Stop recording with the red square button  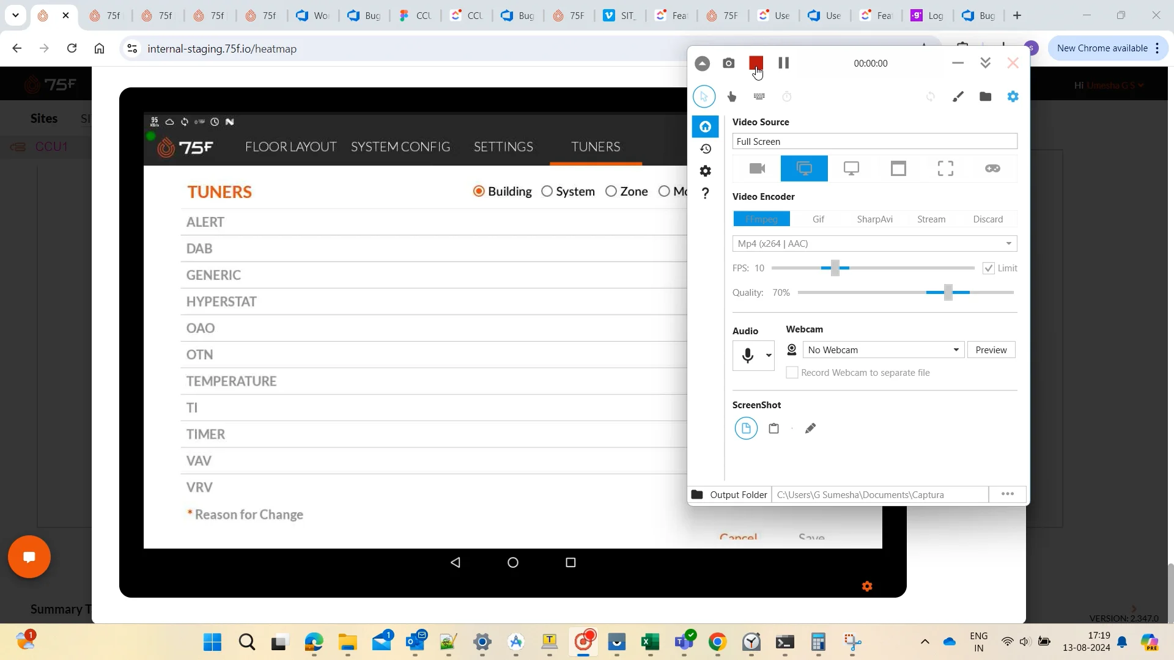coord(756,63)
